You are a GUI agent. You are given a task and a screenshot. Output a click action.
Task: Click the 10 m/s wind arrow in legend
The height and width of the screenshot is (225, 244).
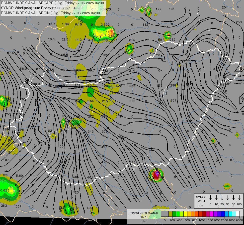(x=216, y=198)
